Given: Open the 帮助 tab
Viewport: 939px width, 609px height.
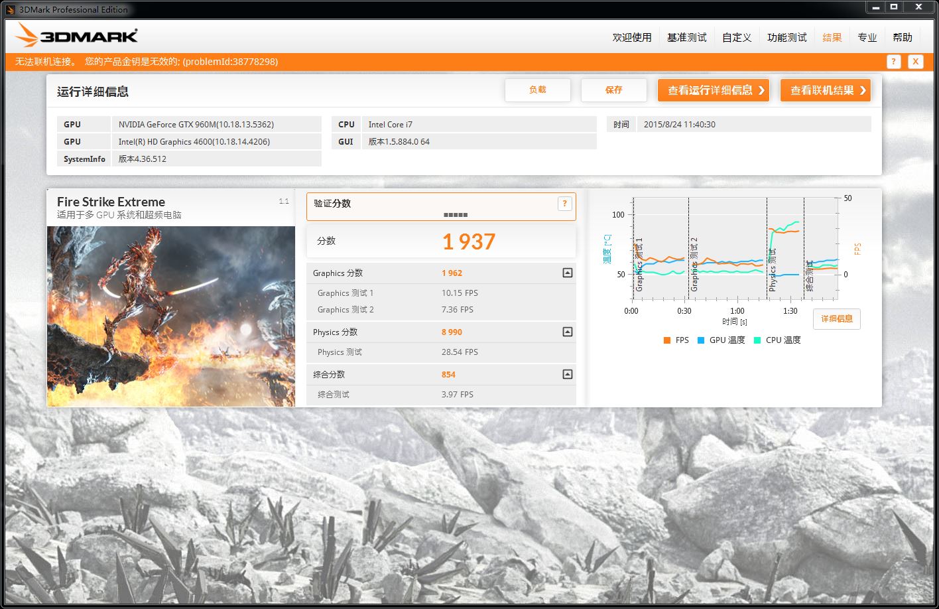Looking at the screenshot, I should point(903,37).
